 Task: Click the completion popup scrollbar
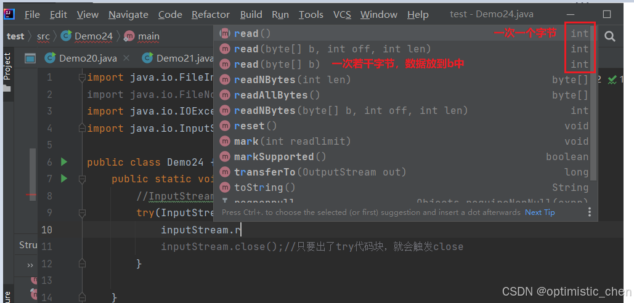pyautogui.click(x=593, y=103)
